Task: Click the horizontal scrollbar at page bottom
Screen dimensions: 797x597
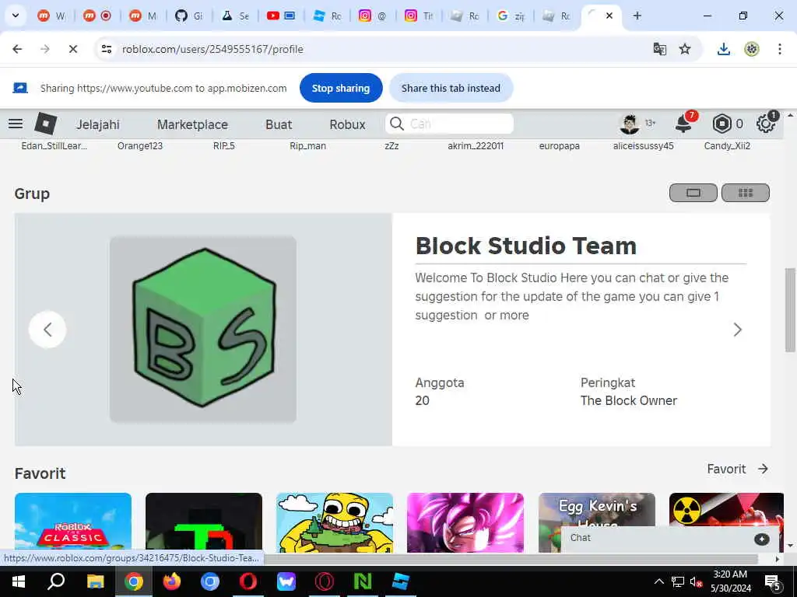Action: [511, 558]
